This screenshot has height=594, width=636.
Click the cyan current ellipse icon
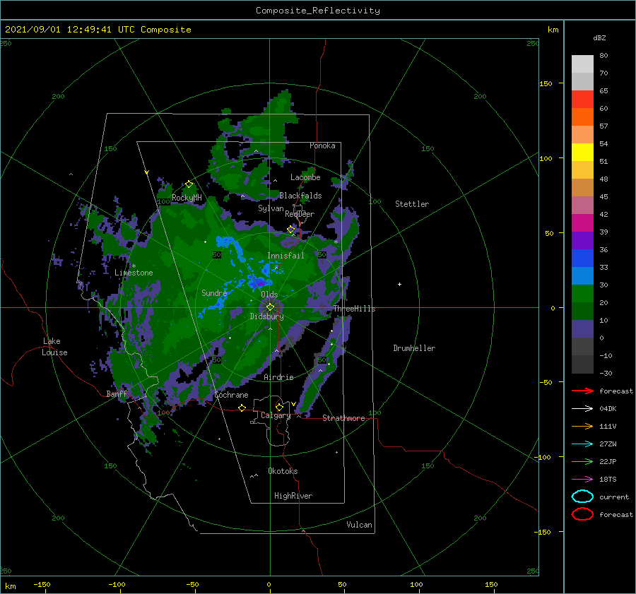(x=582, y=497)
